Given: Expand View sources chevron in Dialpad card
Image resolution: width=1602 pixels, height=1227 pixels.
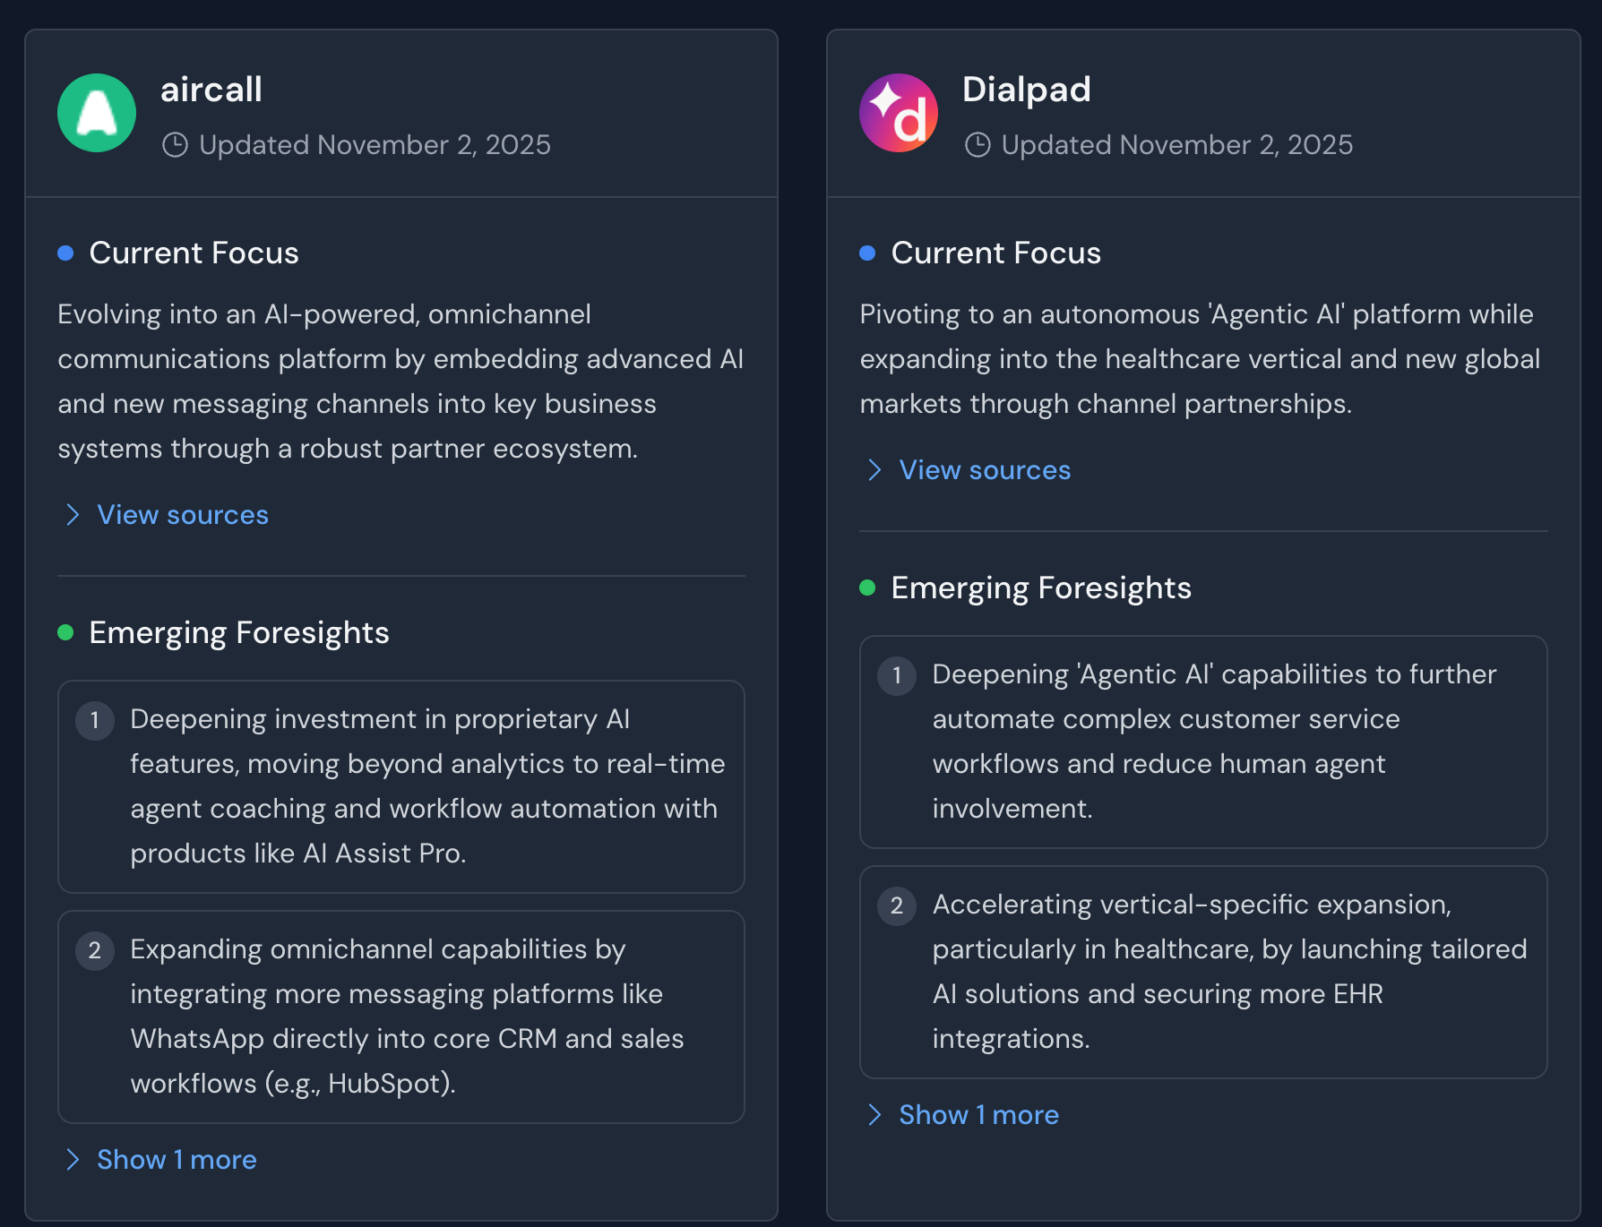Looking at the screenshot, I should [874, 470].
